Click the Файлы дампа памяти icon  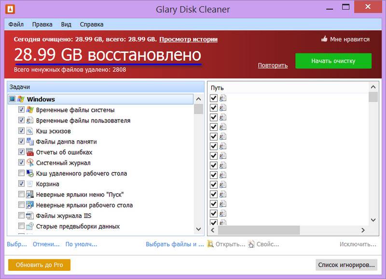click(x=30, y=142)
